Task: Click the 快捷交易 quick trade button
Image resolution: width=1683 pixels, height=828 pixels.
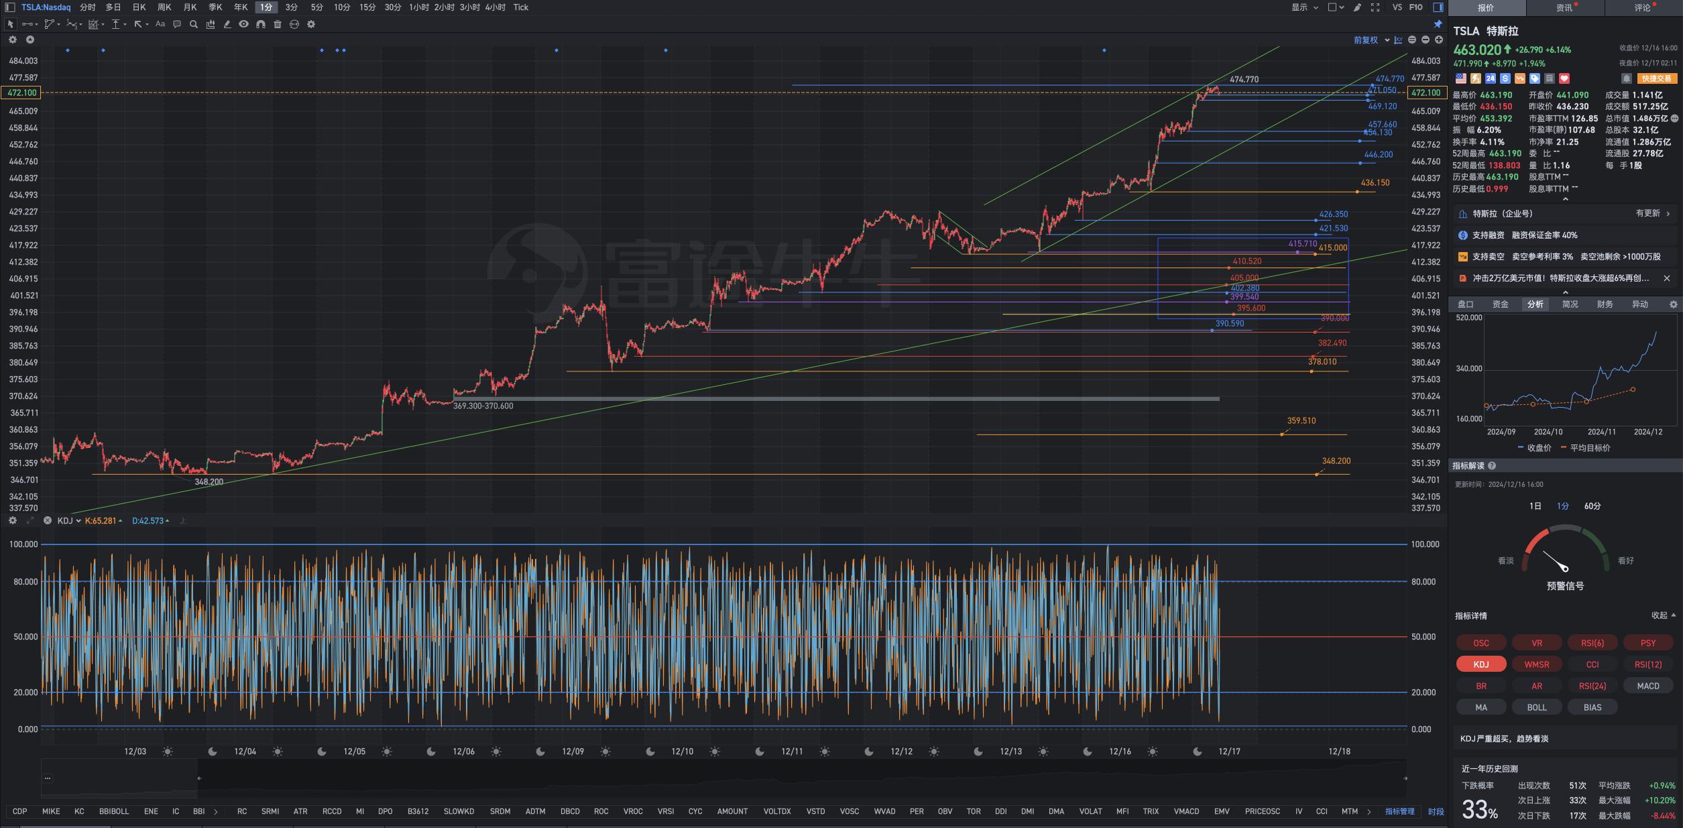Action: click(1657, 78)
